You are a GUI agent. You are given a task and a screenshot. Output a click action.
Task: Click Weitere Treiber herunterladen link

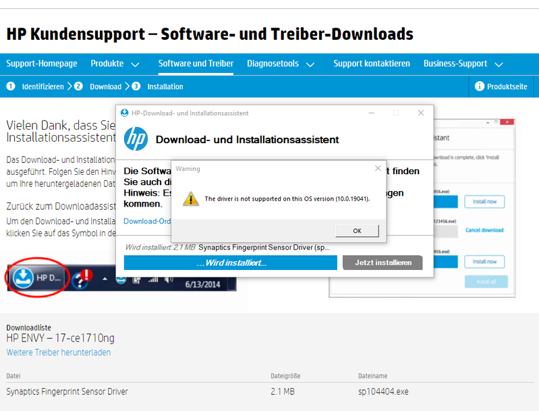[x=59, y=352]
